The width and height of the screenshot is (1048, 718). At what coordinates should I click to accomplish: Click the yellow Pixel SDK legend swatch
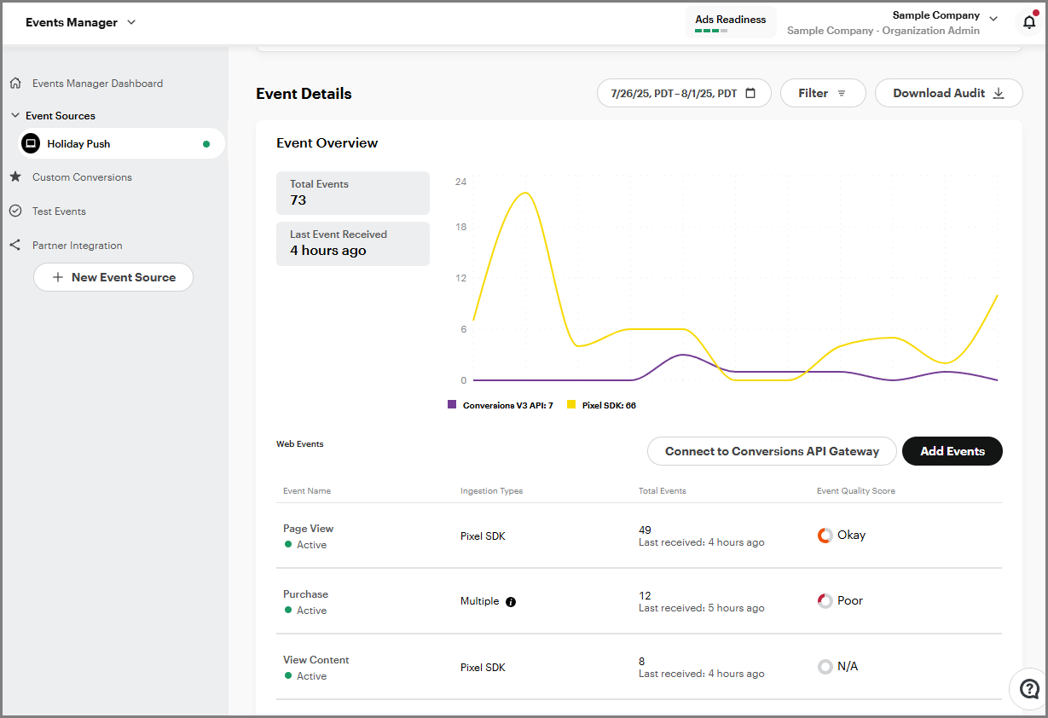[571, 405]
